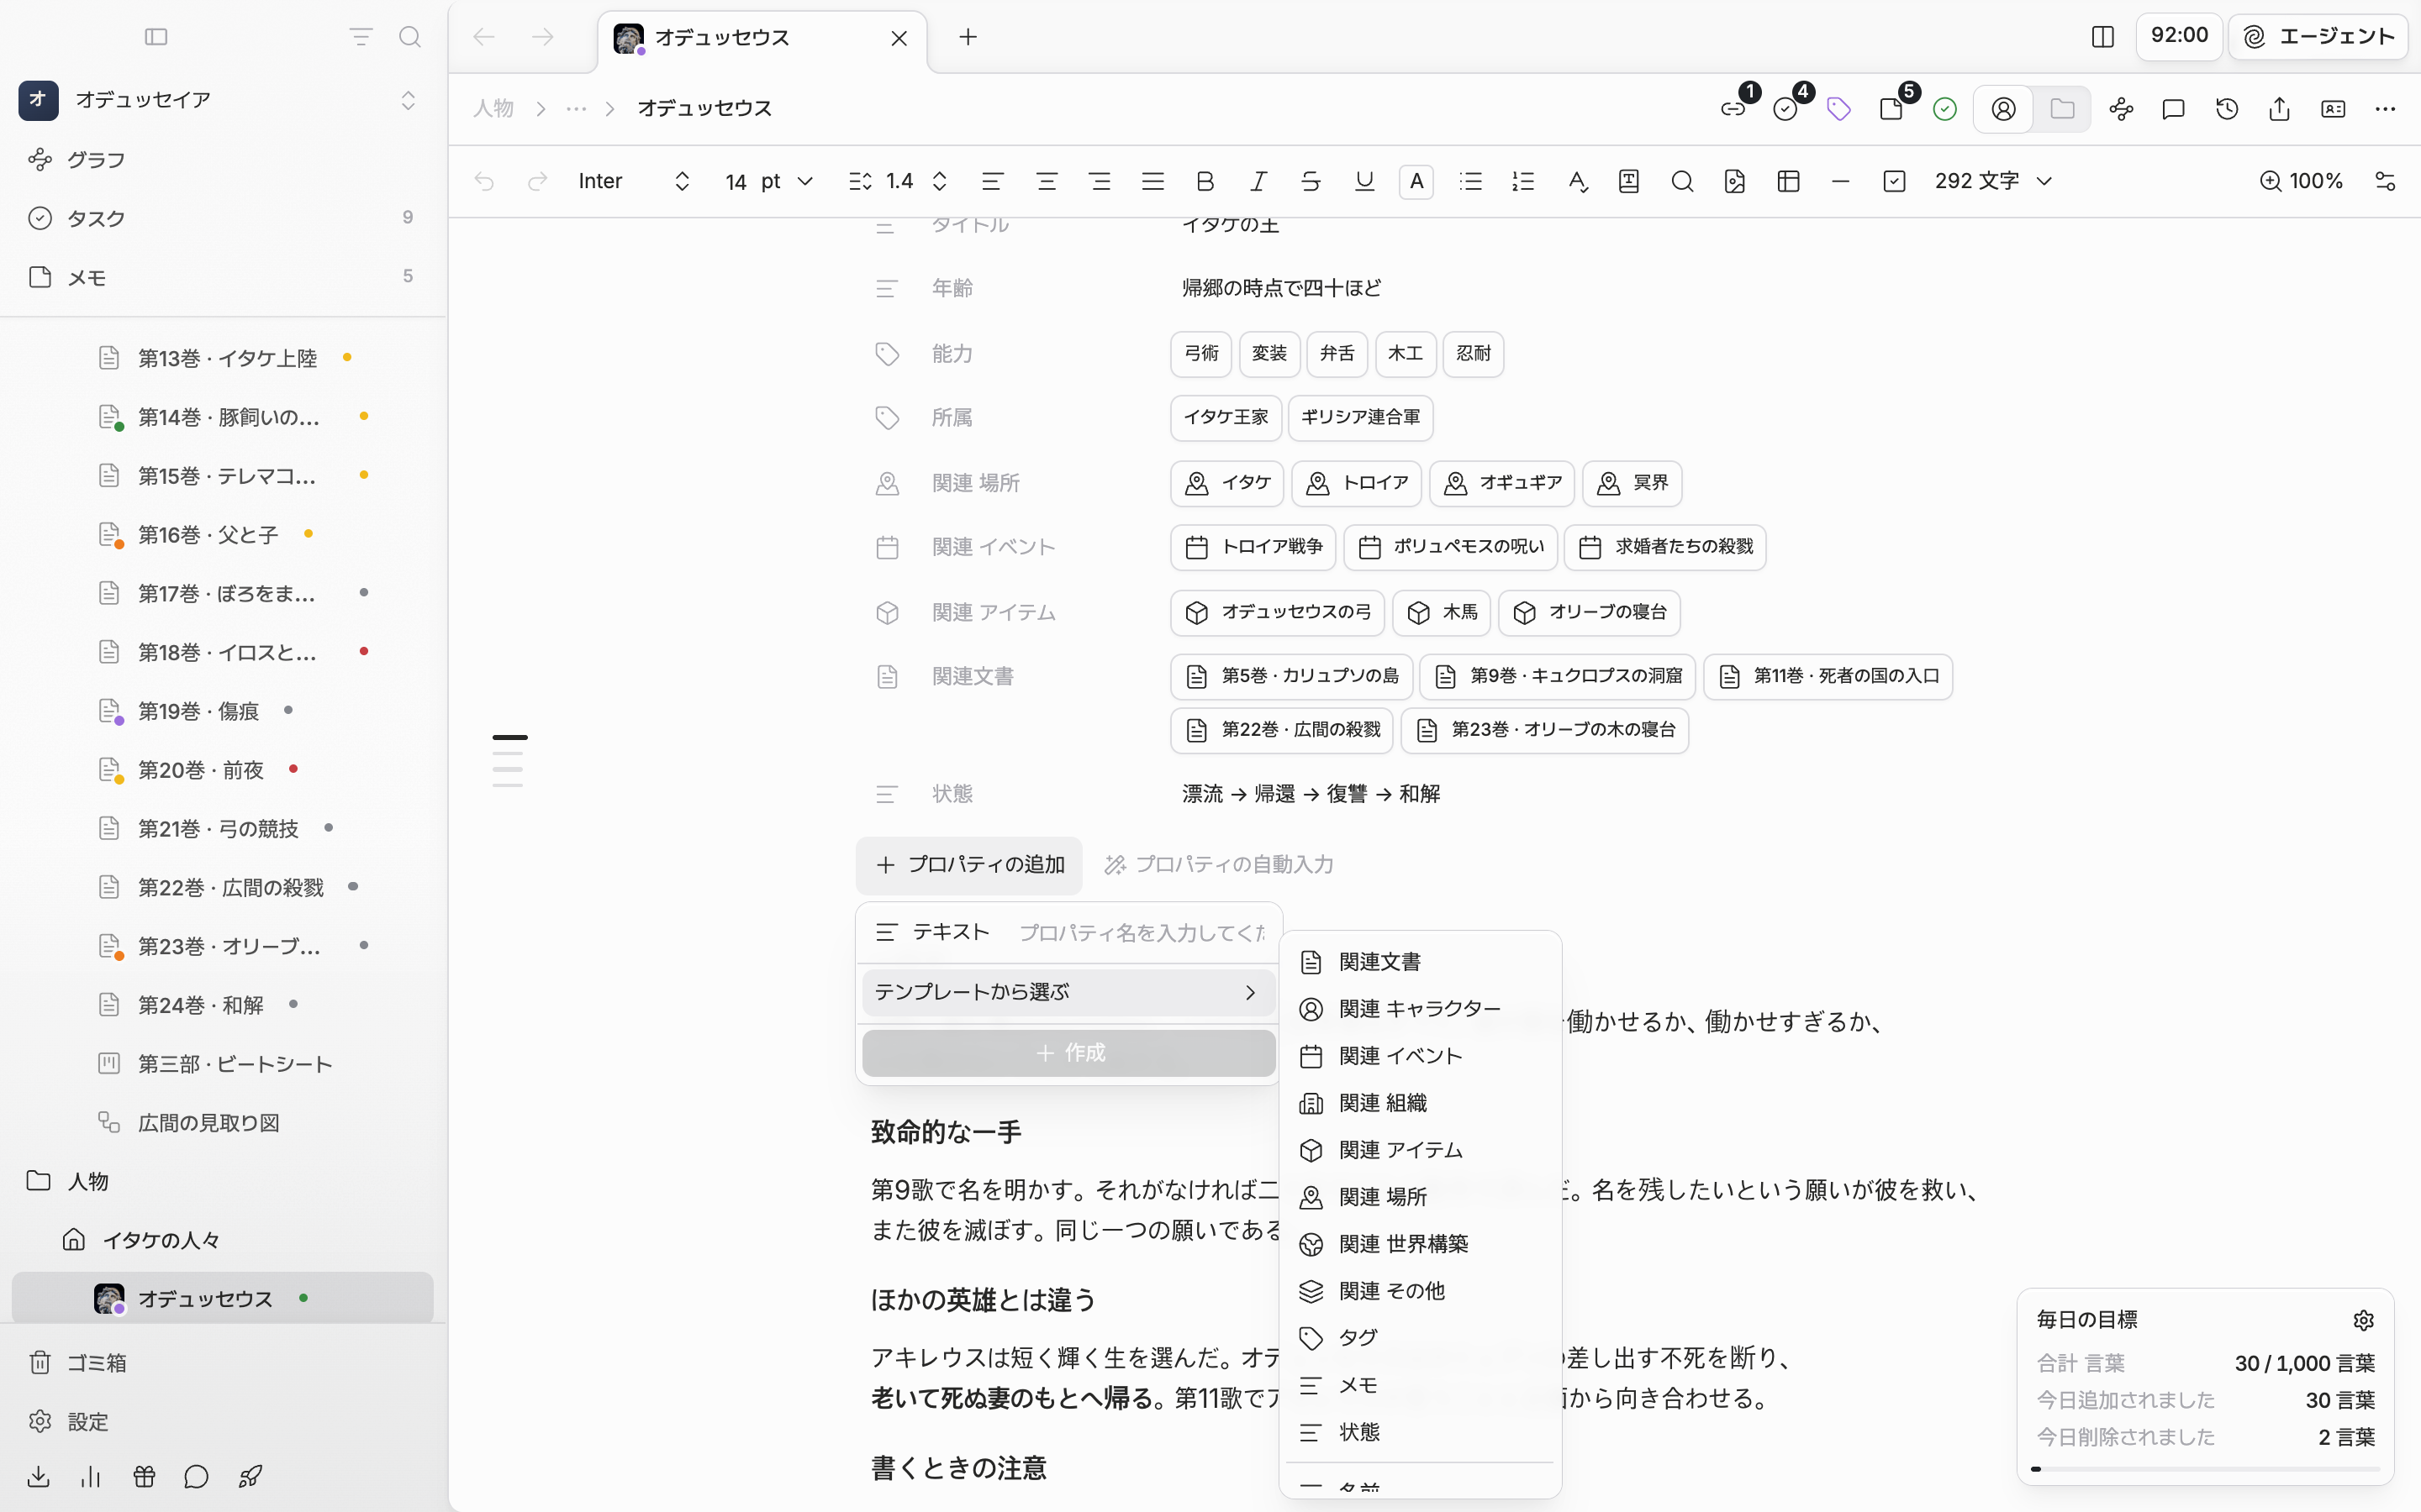This screenshot has height=1512, width=2421.
Task: Open the tasks icon with badge 4
Action: tap(1785, 109)
